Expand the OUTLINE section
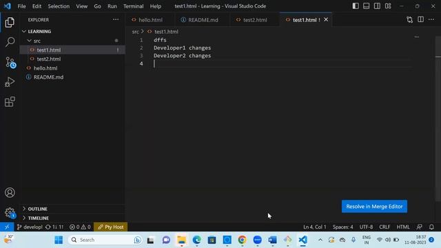 tap(73, 209)
